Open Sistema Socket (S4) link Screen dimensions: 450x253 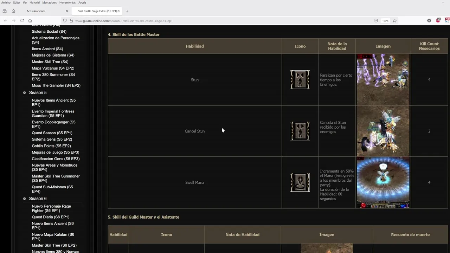[x=49, y=32]
